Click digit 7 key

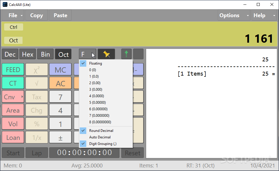[x=60, y=97]
